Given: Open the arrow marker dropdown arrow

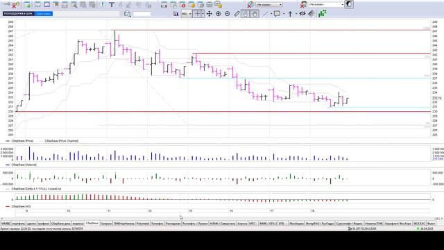Looking at the screenshot, I should [296, 14].
